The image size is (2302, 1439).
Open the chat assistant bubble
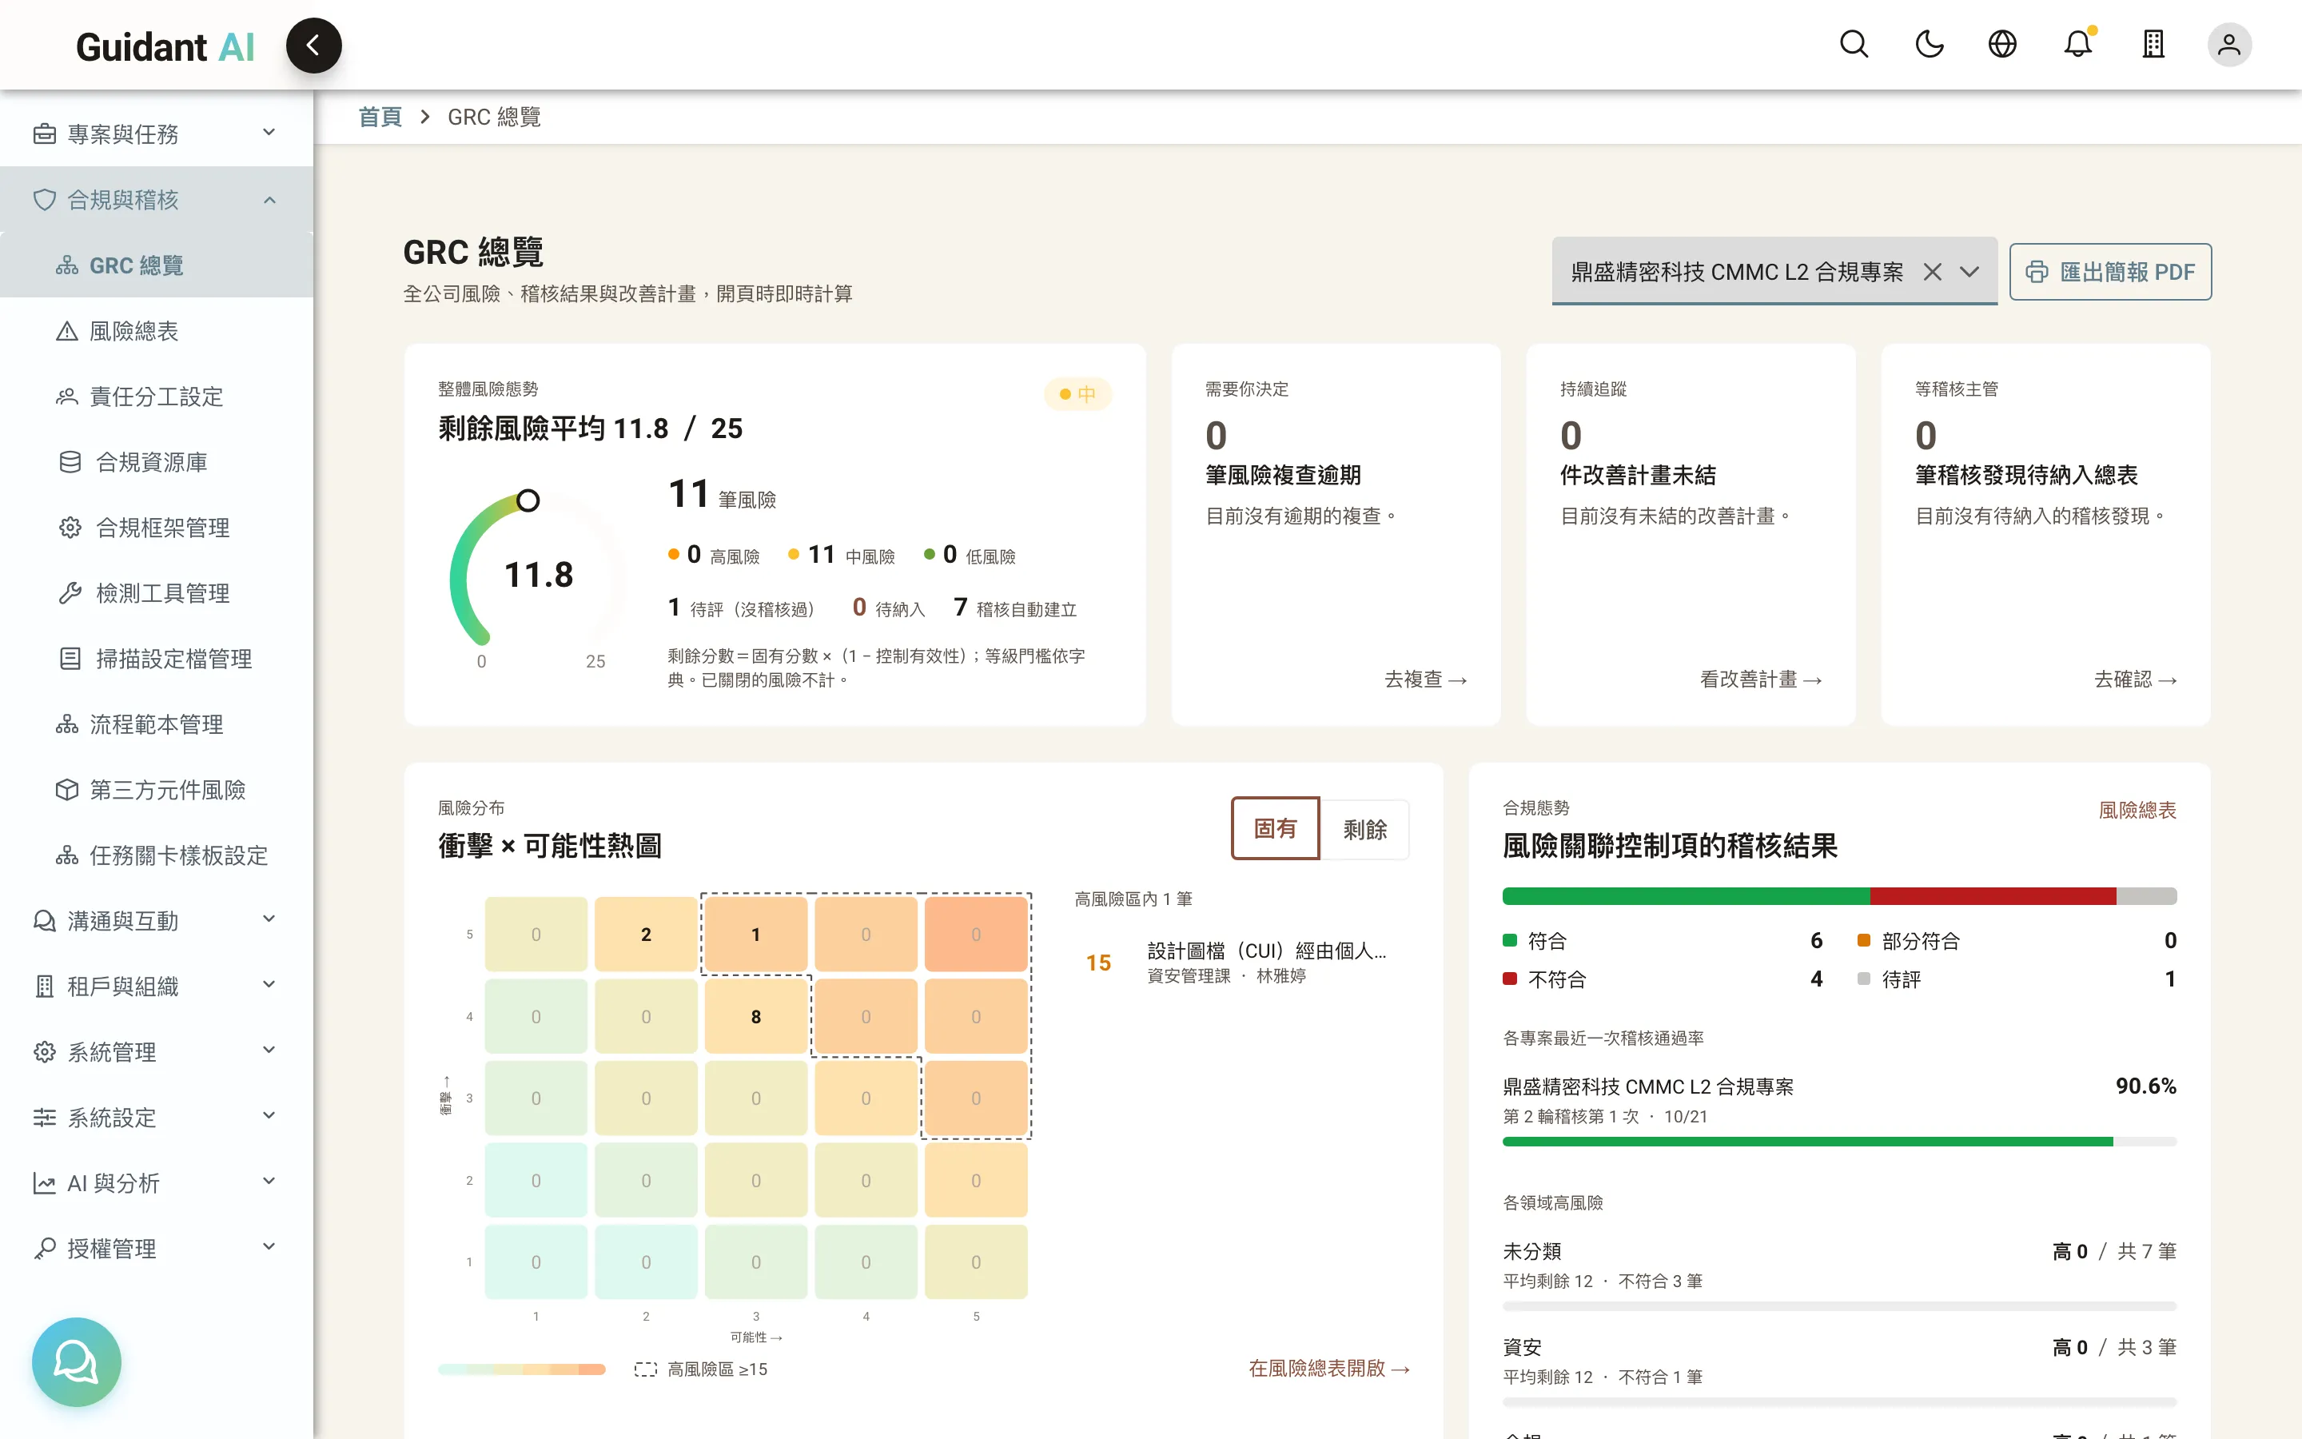tap(76, 1361)
